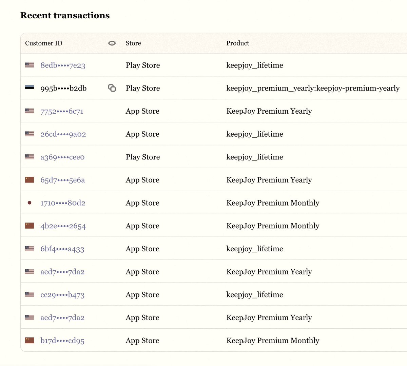
Task: Click the China flag beside b17d••••cd95
Action: [x=30, y=340]
